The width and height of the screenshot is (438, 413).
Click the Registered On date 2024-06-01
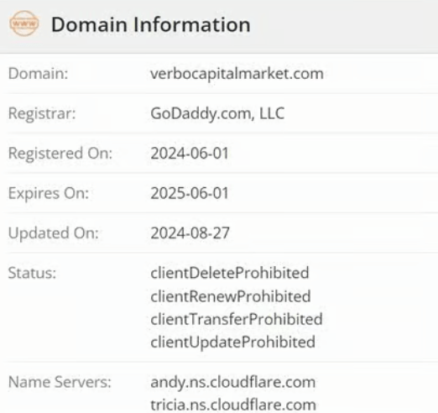[x=190, y=154]
